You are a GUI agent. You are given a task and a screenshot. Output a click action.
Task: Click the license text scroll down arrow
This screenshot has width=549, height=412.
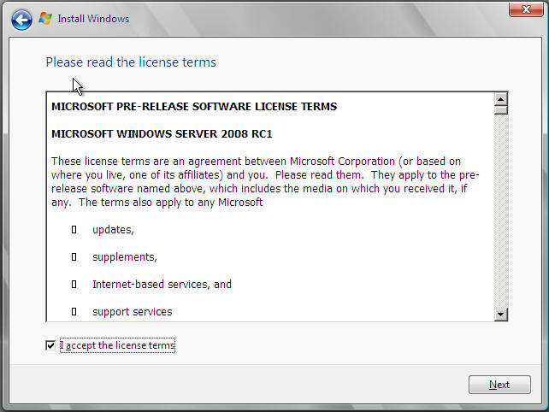[500, 314]
